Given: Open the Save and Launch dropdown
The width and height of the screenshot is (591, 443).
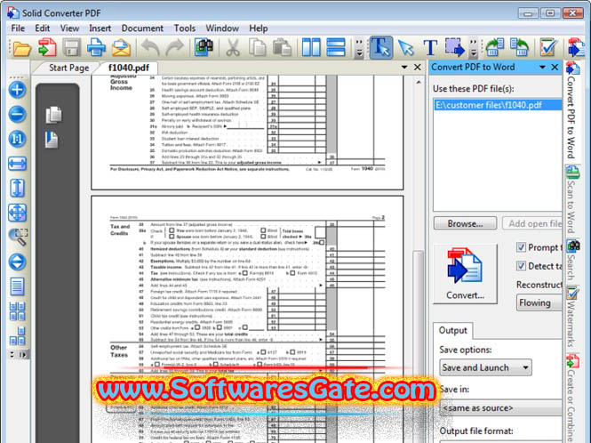Looking at the screenshot, I should pos(485,367).
